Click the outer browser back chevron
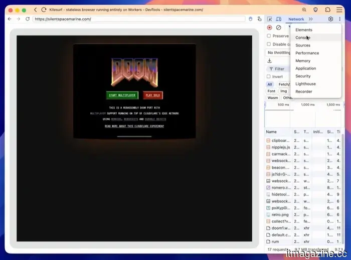 [35, 10]
